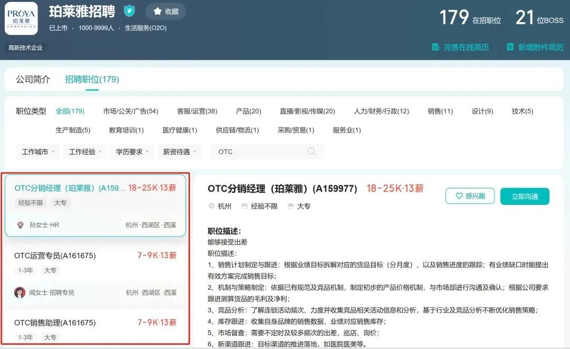
Task: Switch to the 公司简介 tab
Action: (33, 79)
